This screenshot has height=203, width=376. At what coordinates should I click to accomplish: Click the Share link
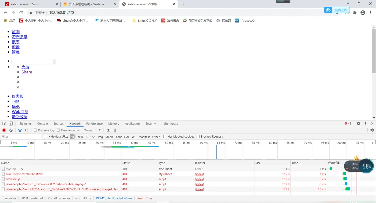[x=27, y=72]
